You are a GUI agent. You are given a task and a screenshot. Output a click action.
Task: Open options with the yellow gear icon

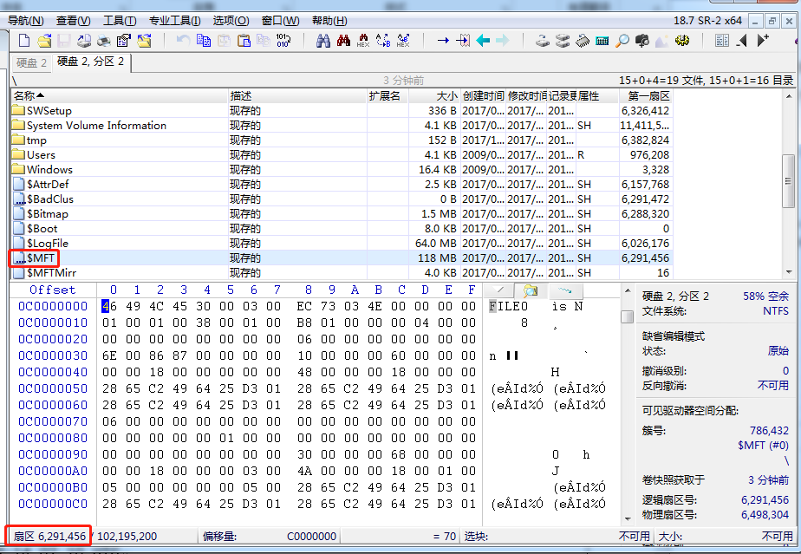682,41
